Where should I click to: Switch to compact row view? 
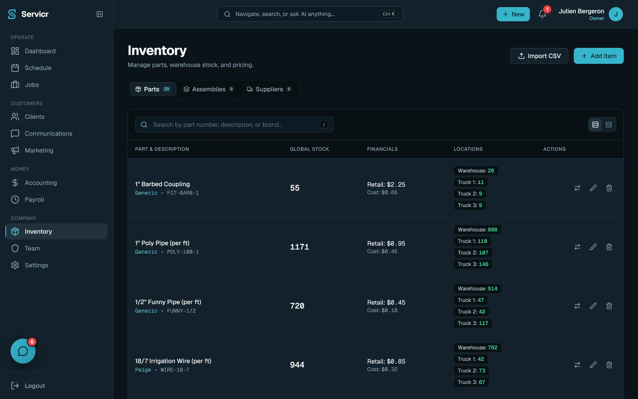[x=608, y=124]
